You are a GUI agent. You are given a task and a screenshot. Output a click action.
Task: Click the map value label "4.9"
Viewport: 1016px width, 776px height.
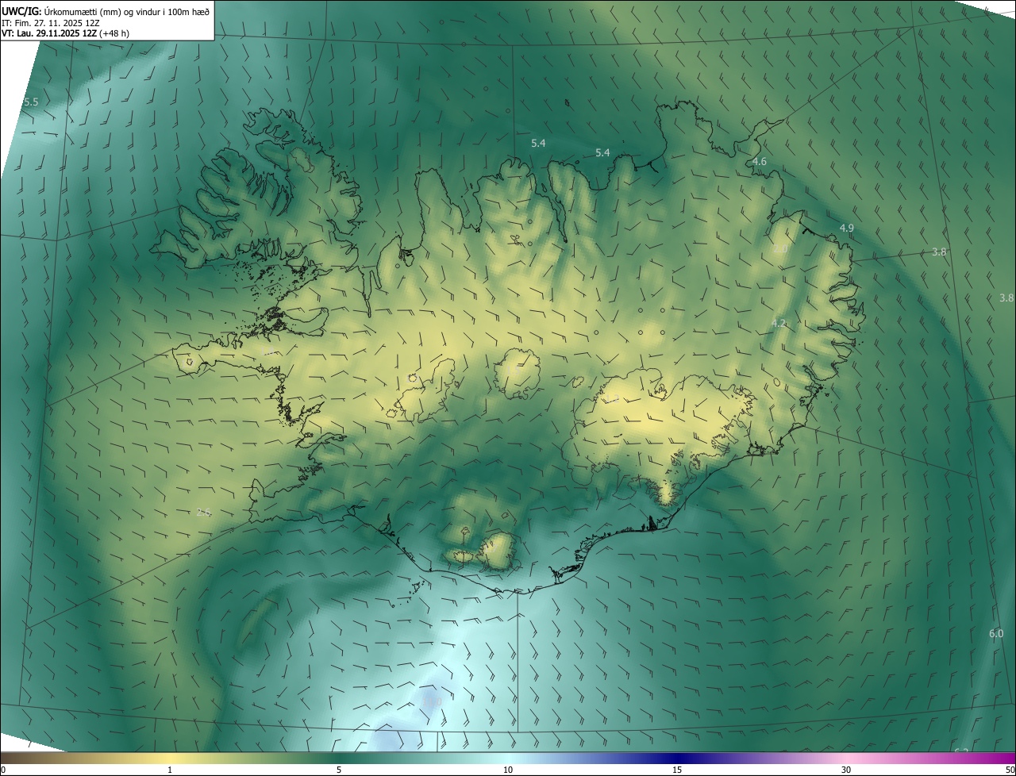[x=846, y=229]
